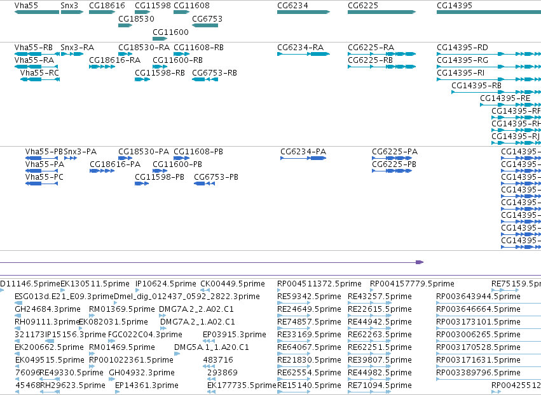Select the Vha55-PC protein label
Viewport: 541px width, 395px height.
tap(45, 178)
